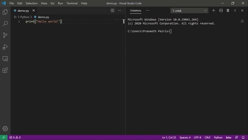The height and width of the screenshot is (140, 248).
Task: Open the Manage gear settings menu
Action: [5, 129]
